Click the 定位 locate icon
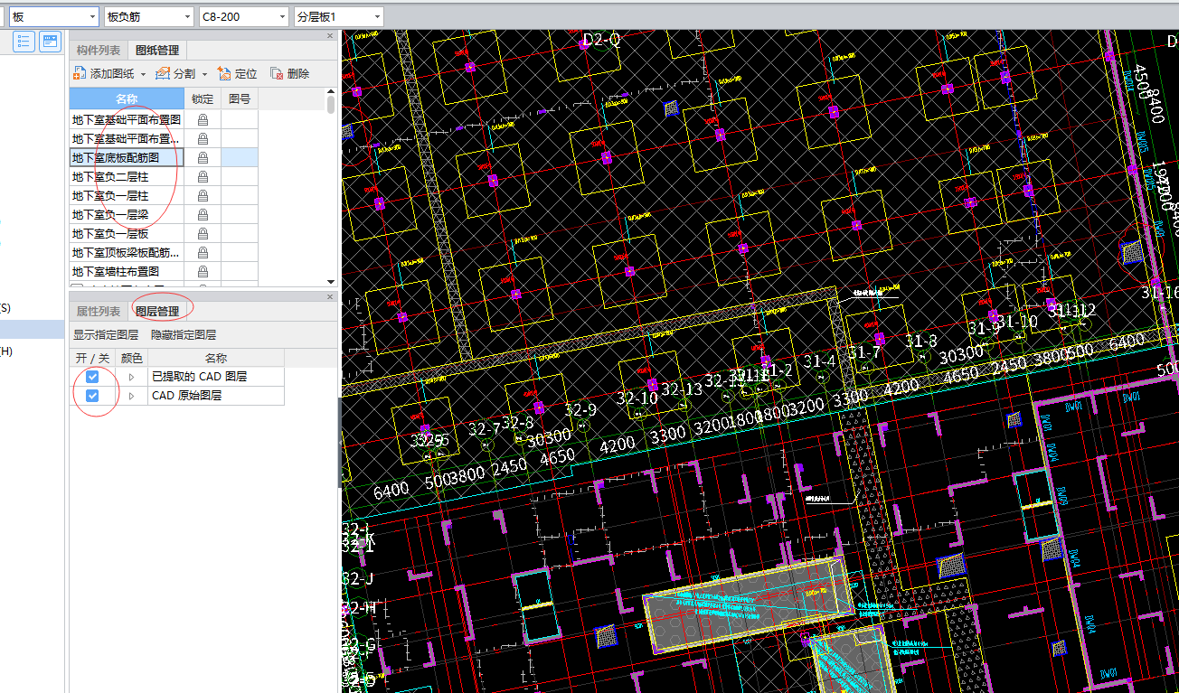Screen dimensions: 1179x693 pyautogui.click(x=224, y=74)
